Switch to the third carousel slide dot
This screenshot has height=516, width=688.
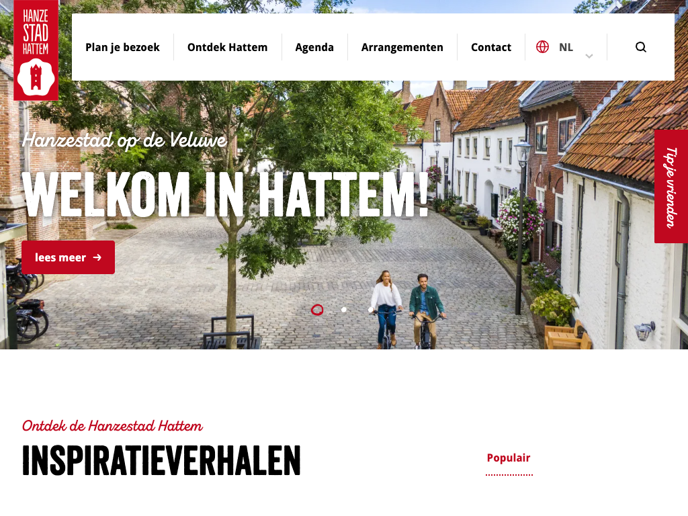[x=370, y=310]
